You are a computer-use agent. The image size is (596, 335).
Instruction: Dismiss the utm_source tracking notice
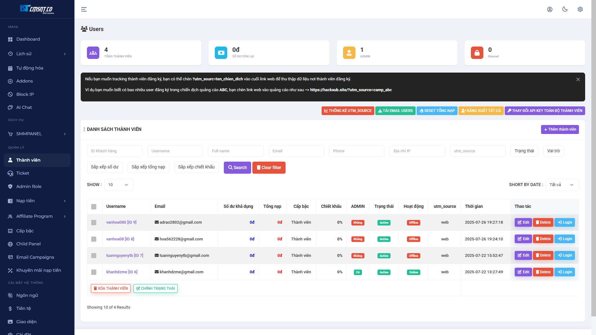coord(578,79)
